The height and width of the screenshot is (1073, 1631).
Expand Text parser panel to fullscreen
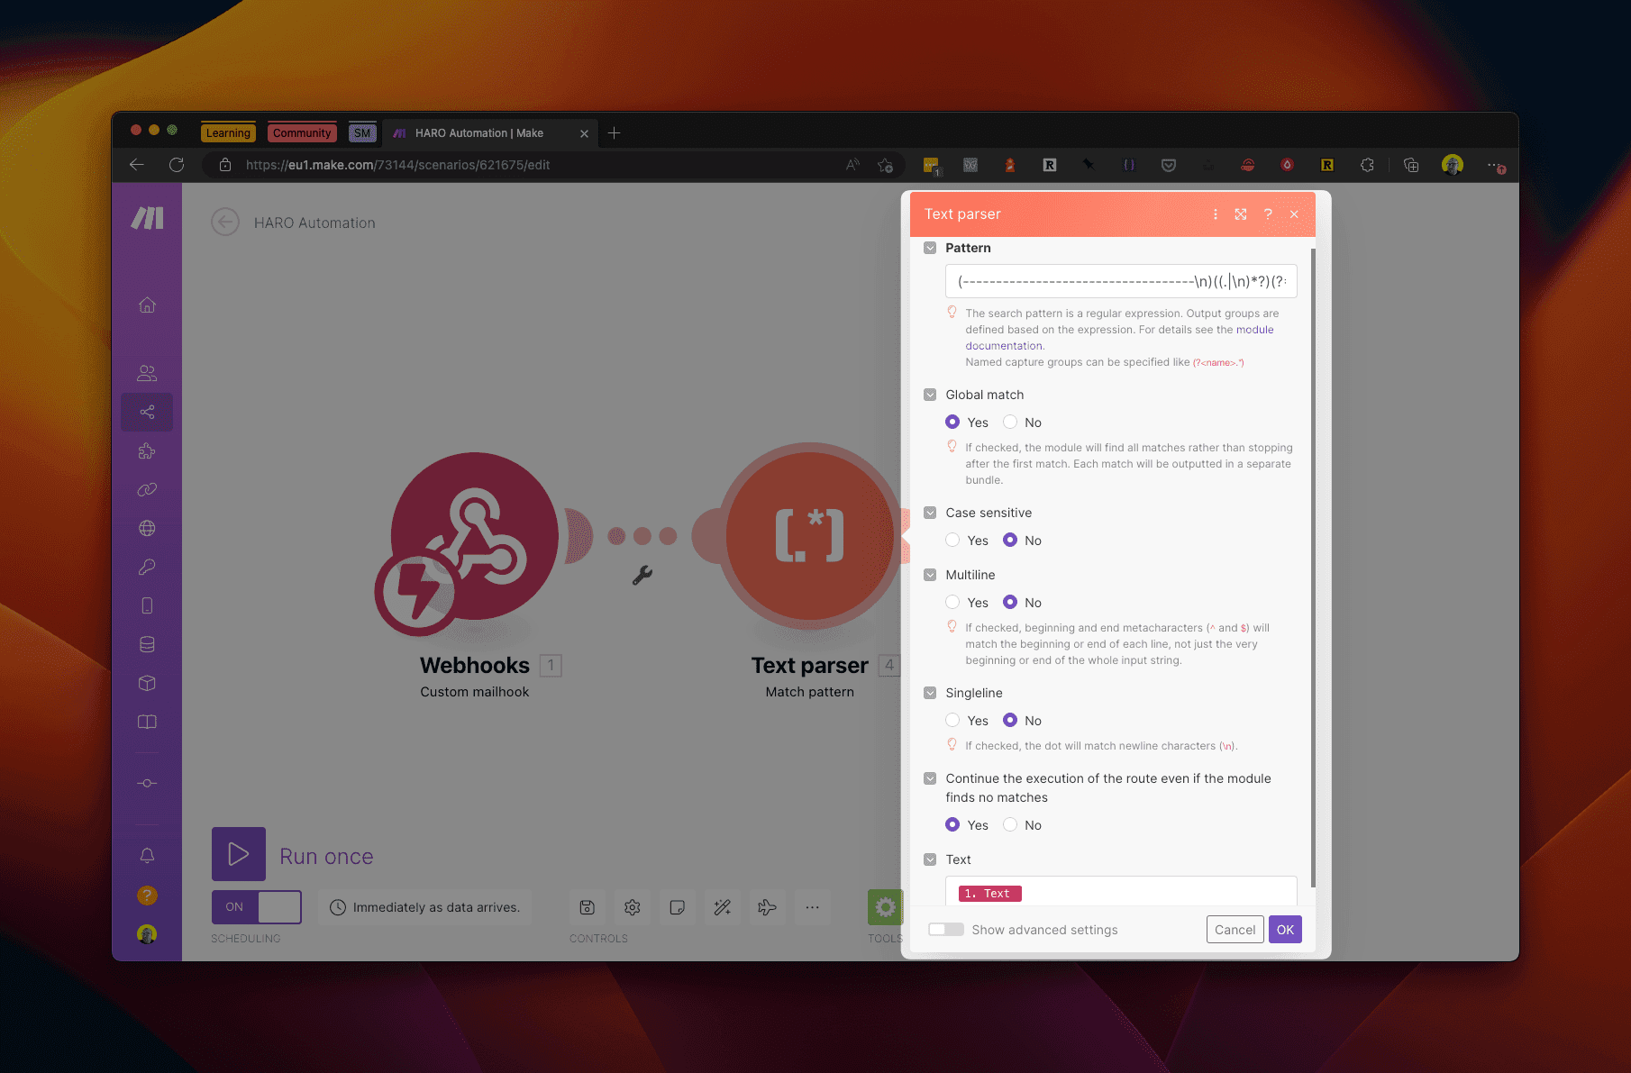click(x=1241, y=214)
